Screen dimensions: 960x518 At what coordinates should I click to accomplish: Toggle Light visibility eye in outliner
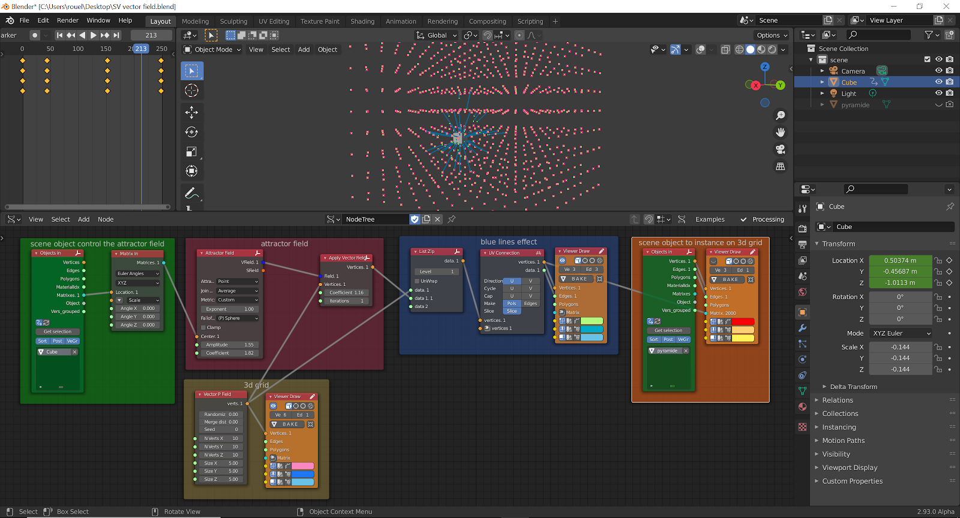tap(939, 94)
